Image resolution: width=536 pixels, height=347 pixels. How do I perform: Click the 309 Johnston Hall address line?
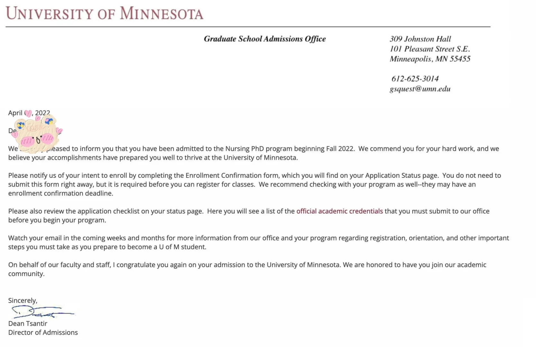[420, 39]
